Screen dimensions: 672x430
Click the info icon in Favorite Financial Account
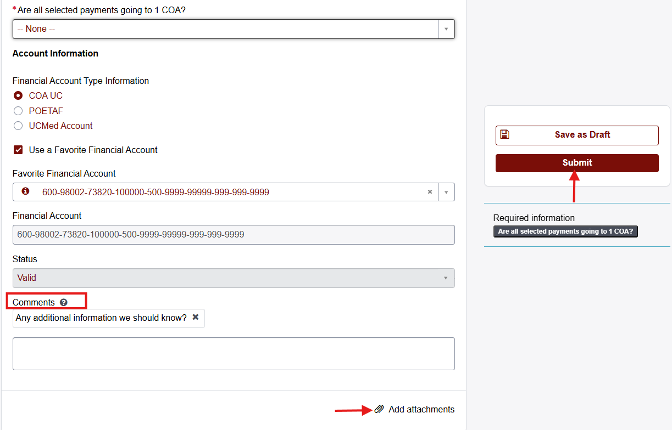tap(25, 192)
